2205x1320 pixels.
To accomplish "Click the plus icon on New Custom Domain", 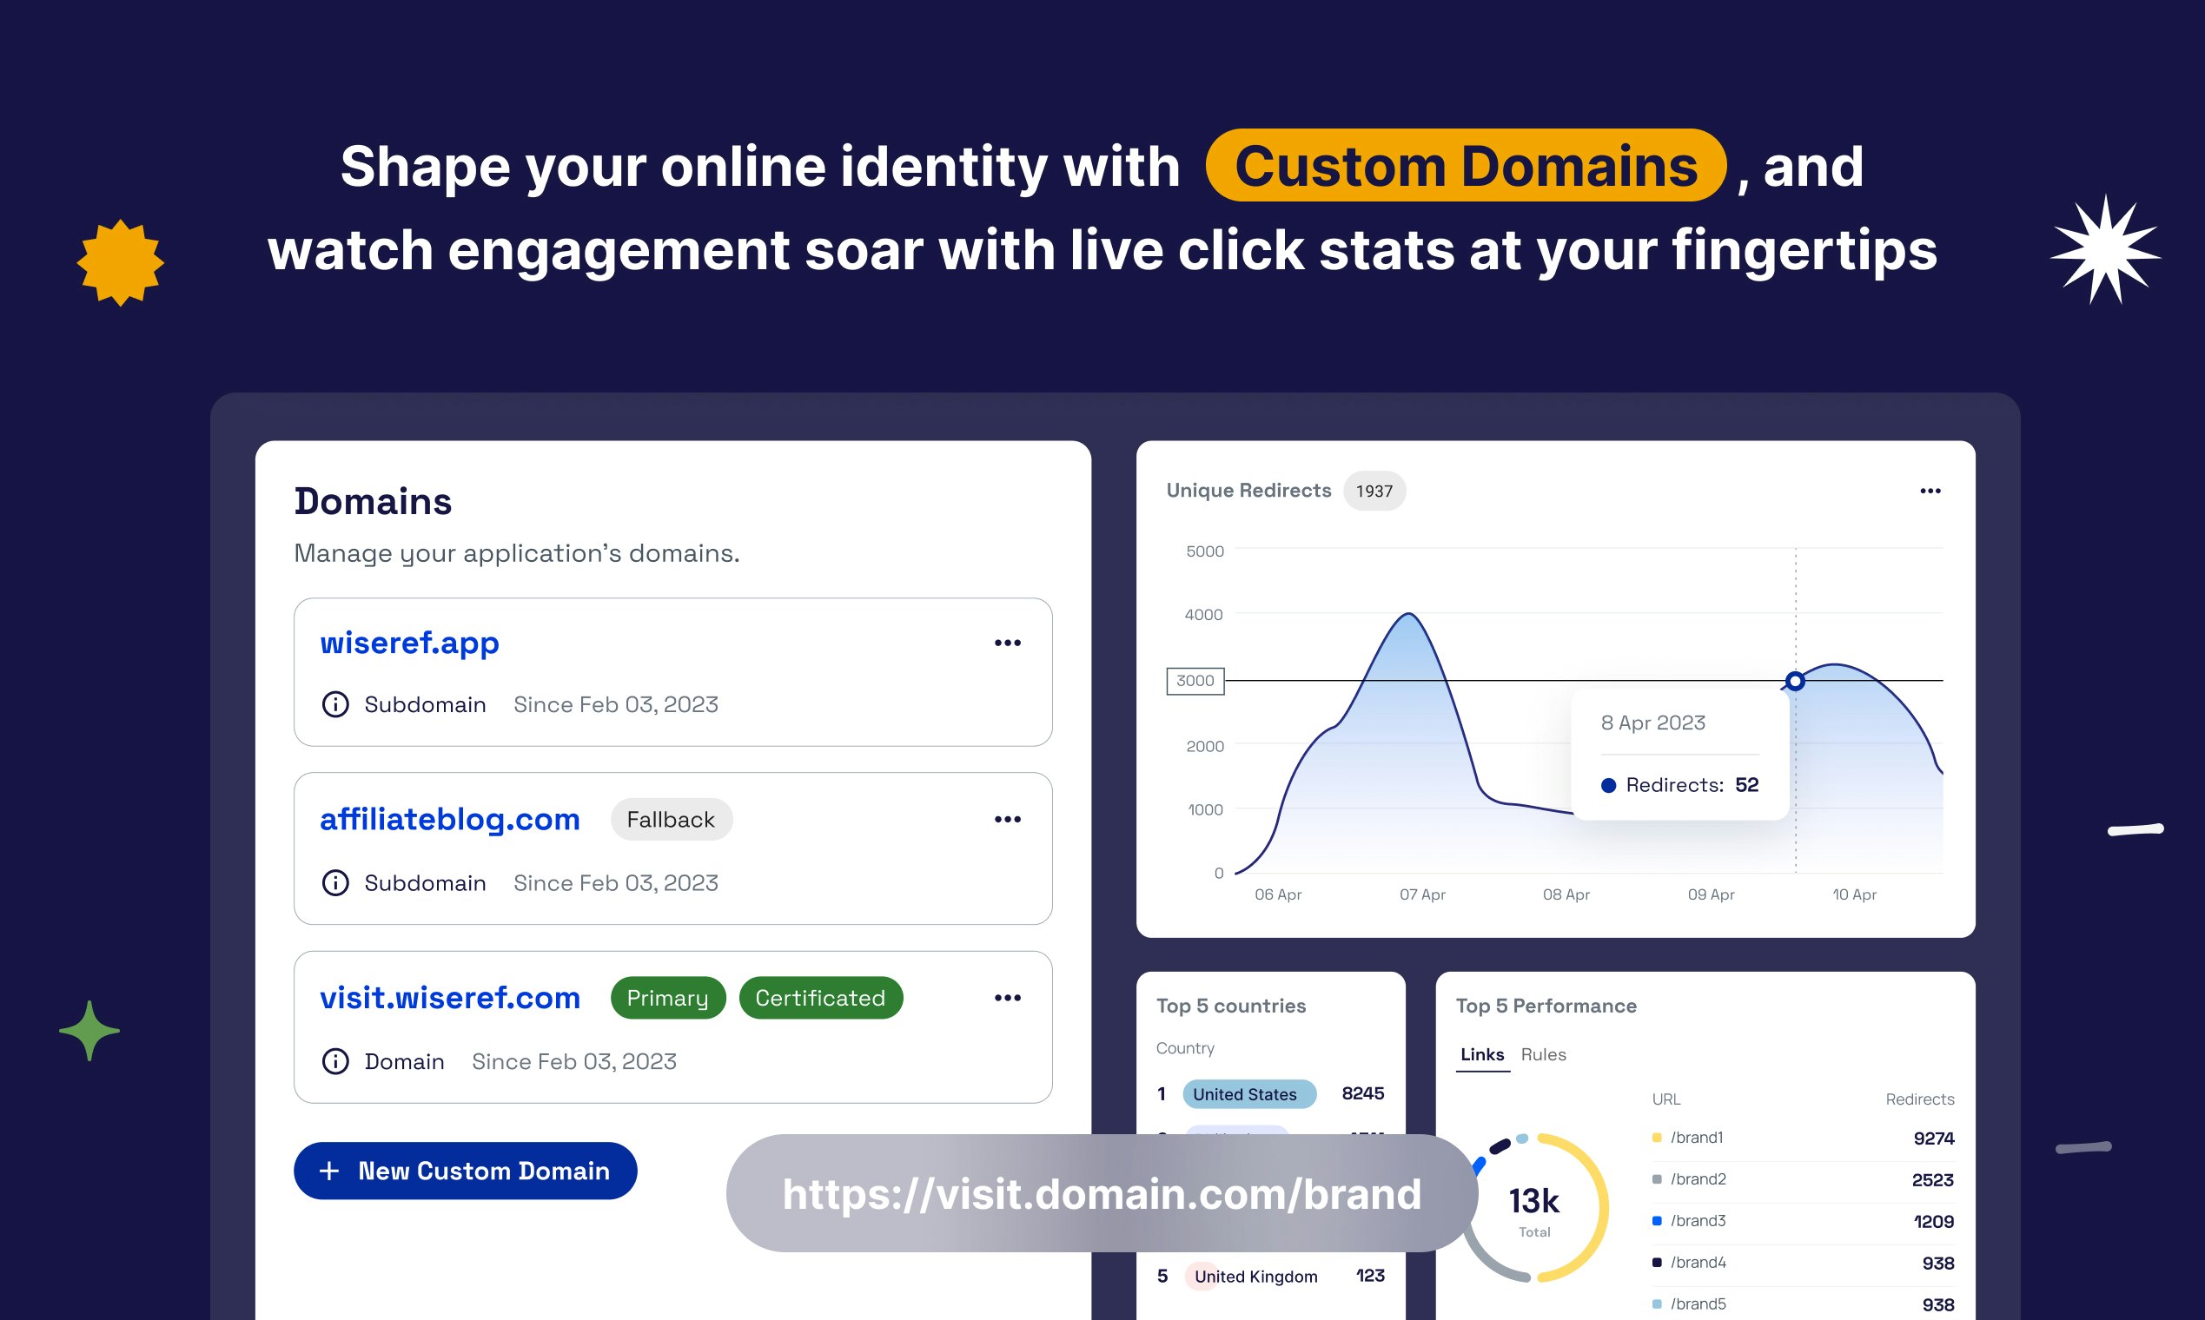I will pyautogui.click(x=329, y=1171).
